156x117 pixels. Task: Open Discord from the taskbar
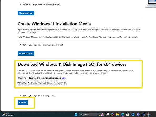point(138,114)
